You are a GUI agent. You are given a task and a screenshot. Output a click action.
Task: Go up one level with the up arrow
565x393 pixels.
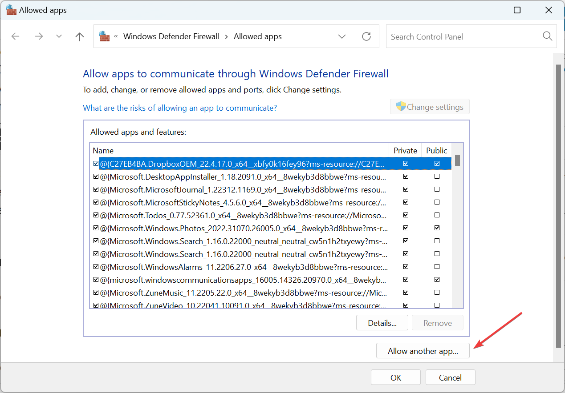[80, 36]
